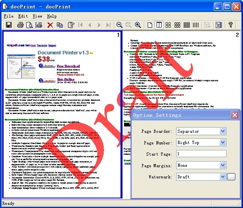Select one page per sheet layout

click(150, 25)
